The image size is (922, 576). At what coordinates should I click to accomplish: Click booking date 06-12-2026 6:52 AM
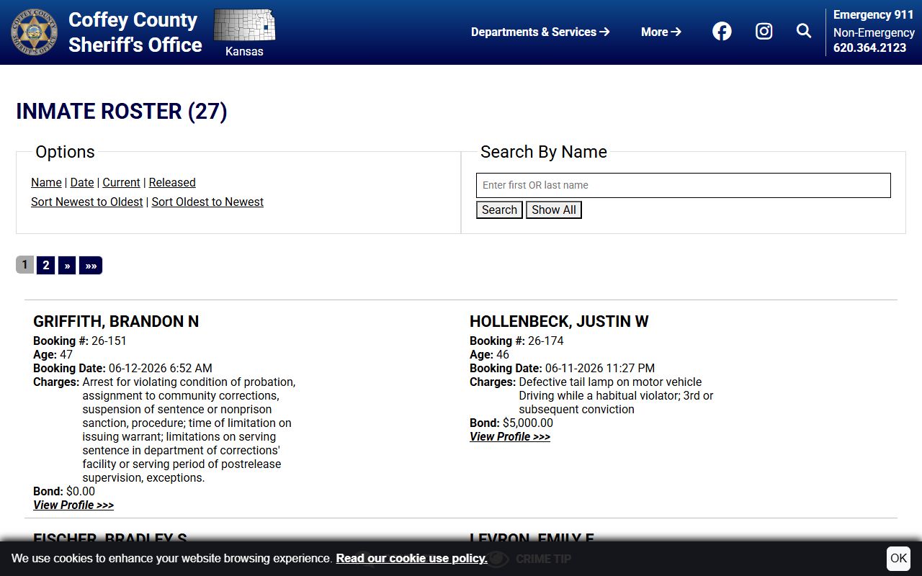click(161, 369)
